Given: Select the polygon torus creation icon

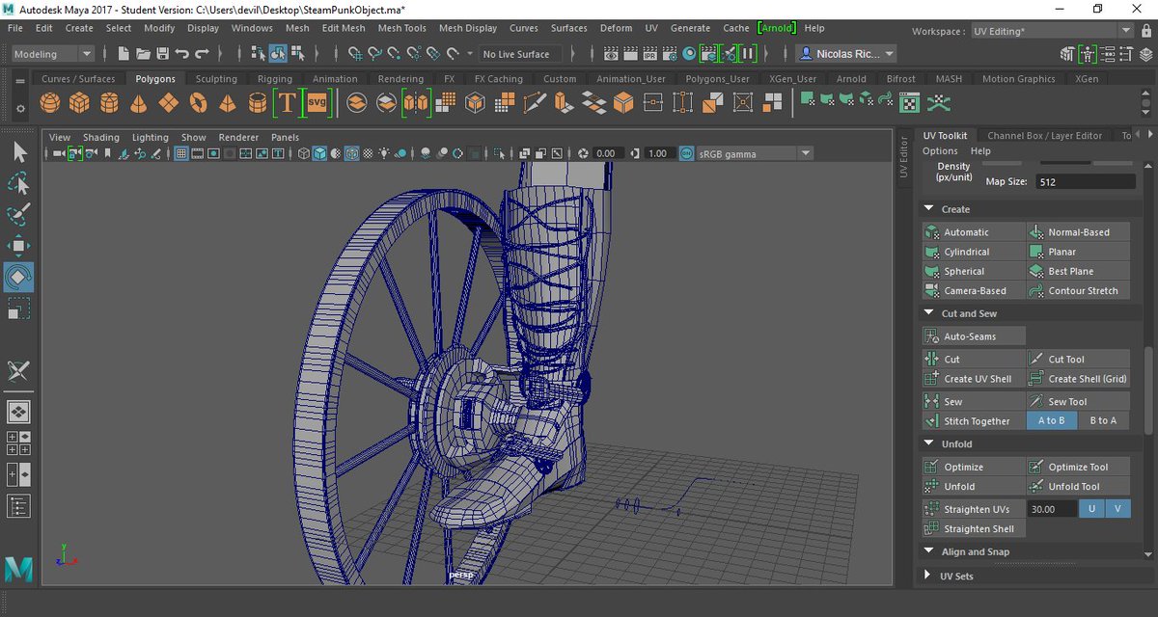Looking at the screenshot, I should (x=199, y=101).
